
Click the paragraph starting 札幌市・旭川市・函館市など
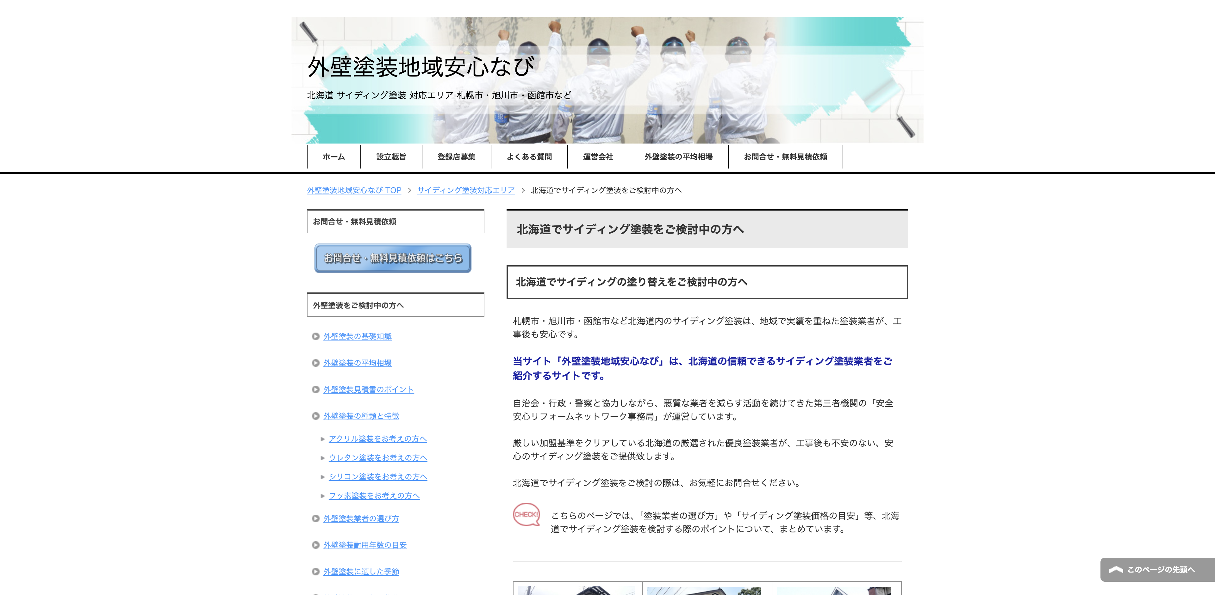[x=707, y=328]
